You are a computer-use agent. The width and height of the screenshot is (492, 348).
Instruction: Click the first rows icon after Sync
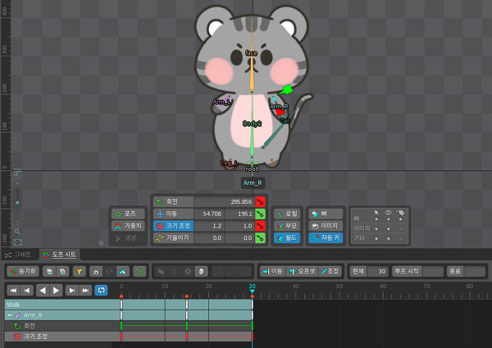(49, 271)
